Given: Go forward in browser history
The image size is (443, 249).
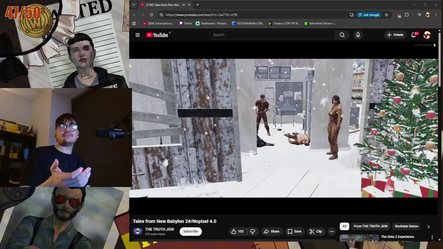Looking at the screenshot, I should point(143,15).
